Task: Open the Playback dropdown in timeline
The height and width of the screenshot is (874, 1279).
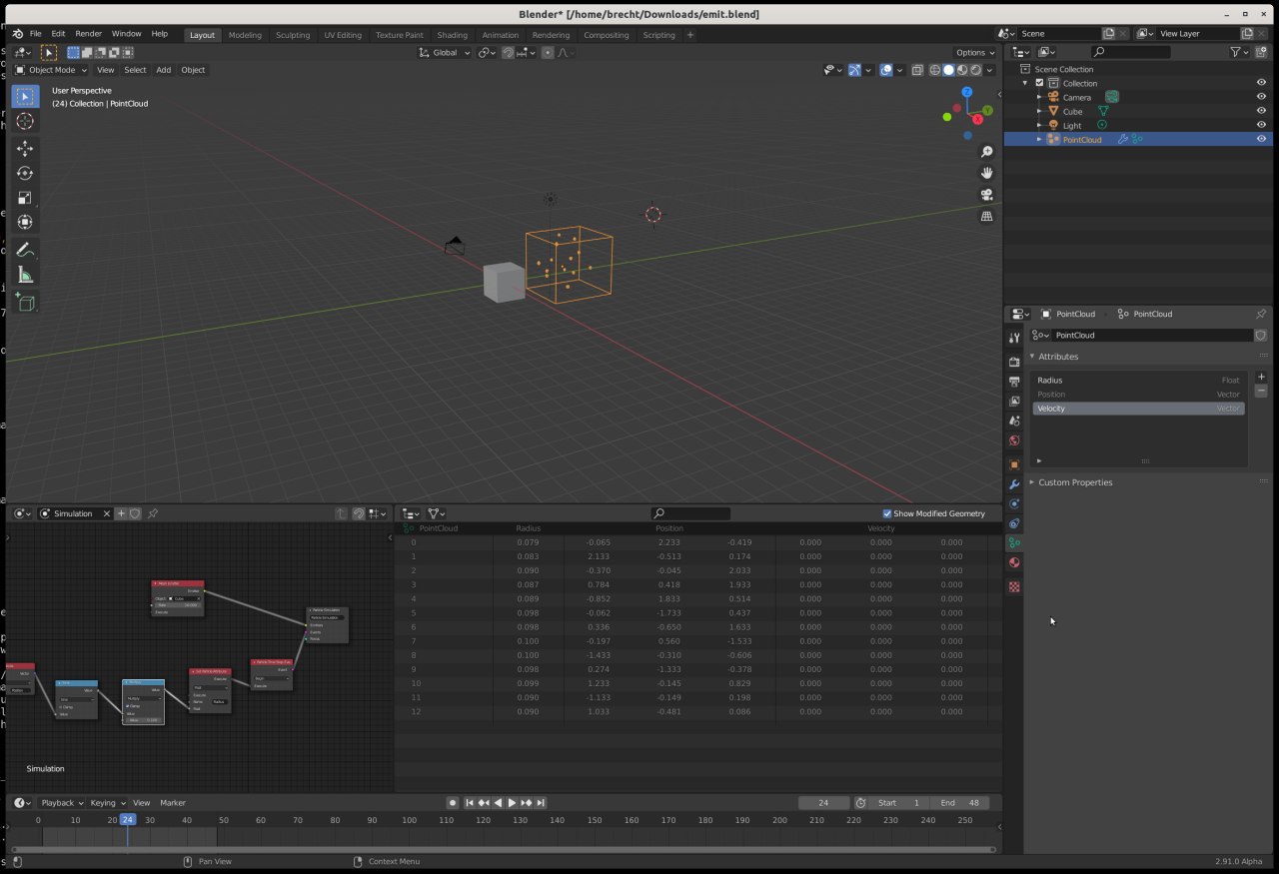Action: tap(62, 803)
